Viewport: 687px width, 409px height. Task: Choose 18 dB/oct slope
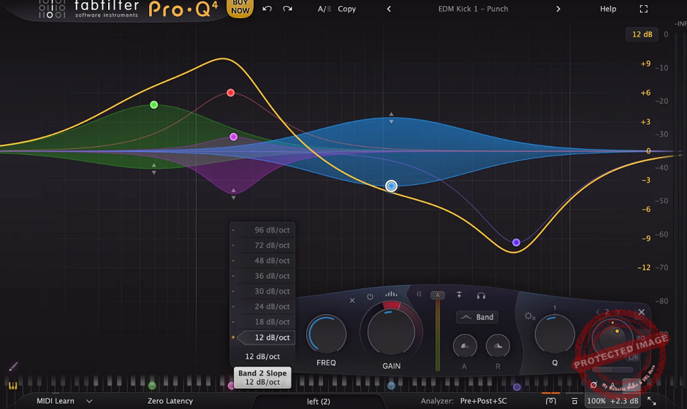pyautogui.click(x=262, y=322)
